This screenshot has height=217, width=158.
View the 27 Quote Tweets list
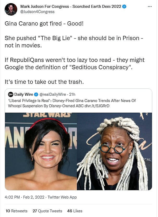[x=47, y=211]
